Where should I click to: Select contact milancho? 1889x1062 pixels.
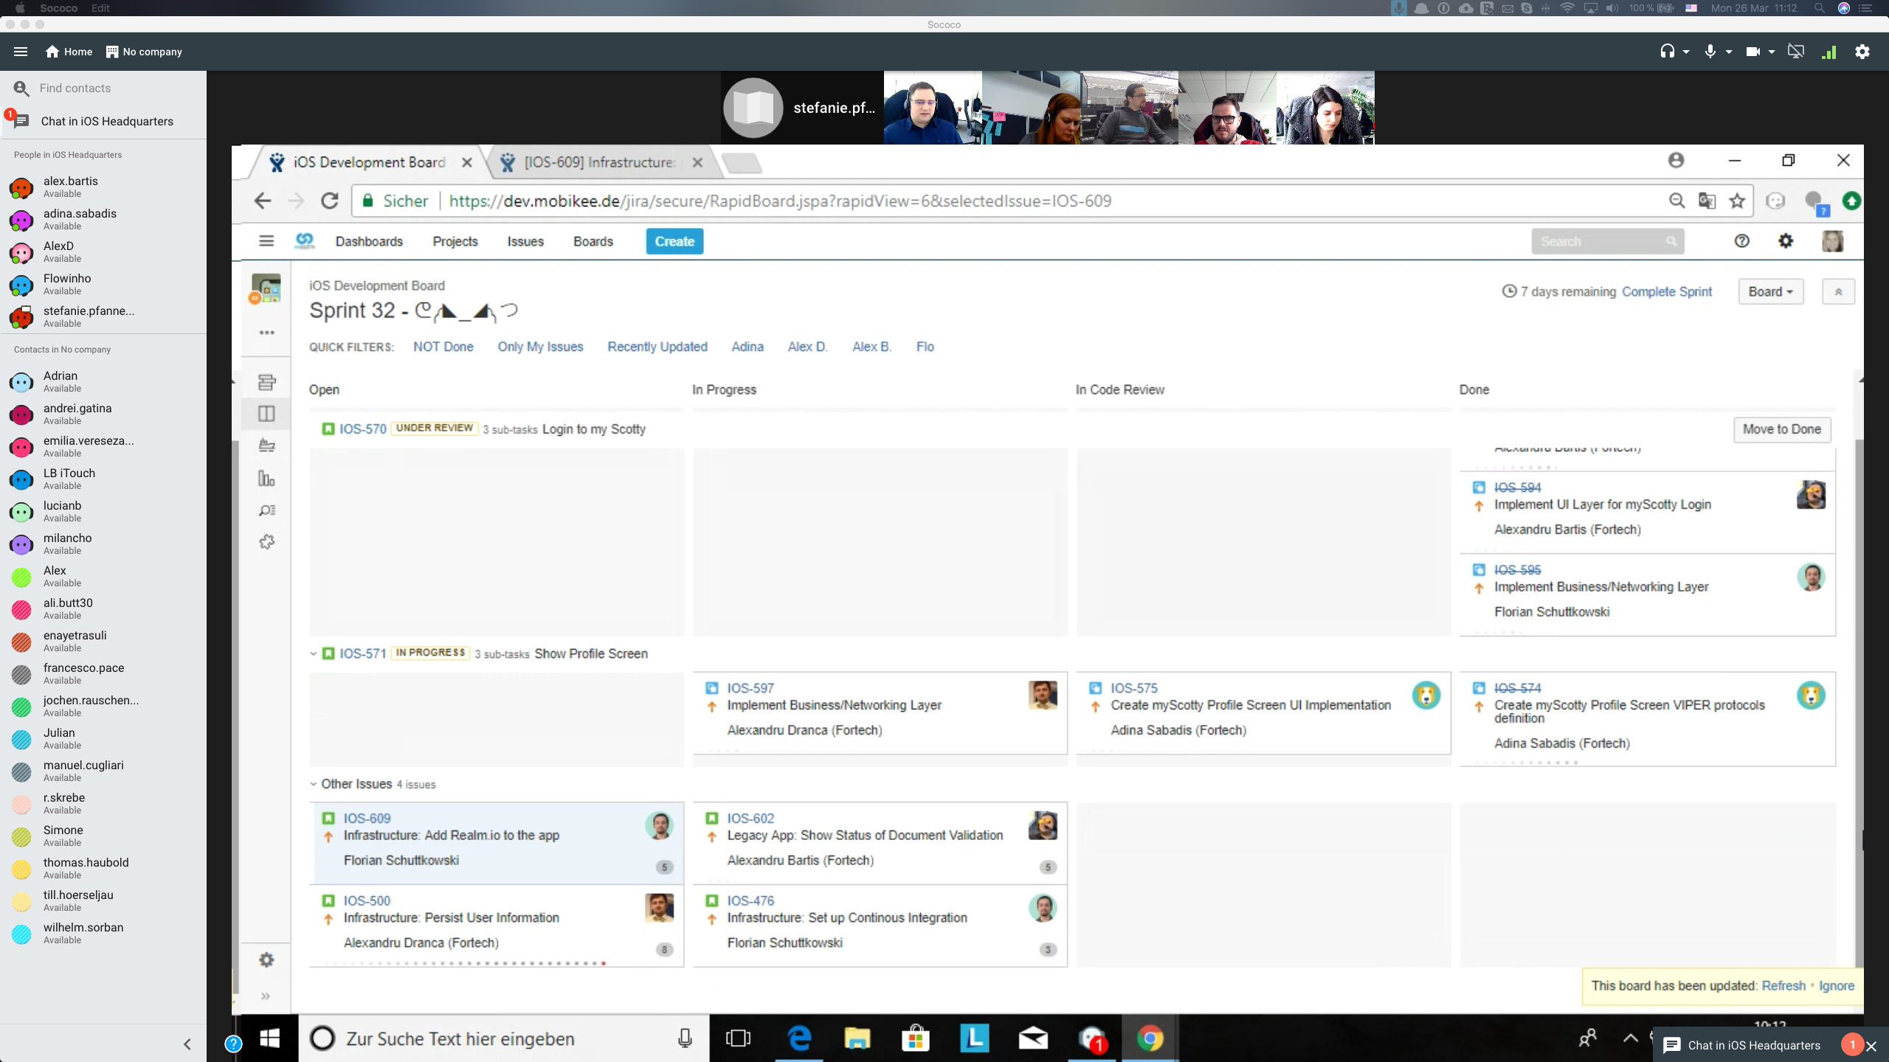click(103, 544)
